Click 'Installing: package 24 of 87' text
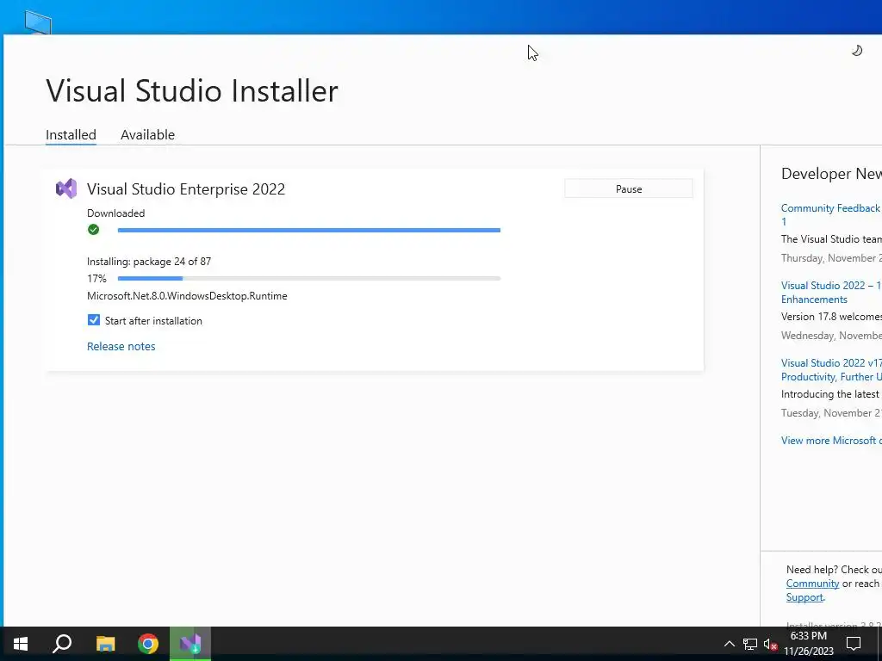This screenshot has width=882, height=661. tap(149, 262)
